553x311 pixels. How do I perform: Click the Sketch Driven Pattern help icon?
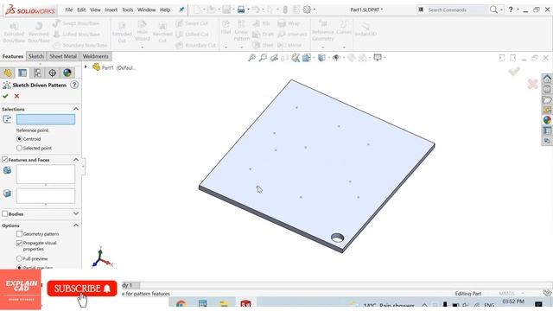(x=74, y=85)
